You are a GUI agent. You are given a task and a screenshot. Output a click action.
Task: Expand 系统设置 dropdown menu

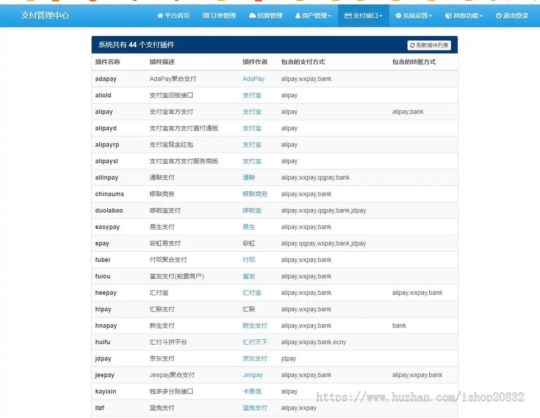coord(414,16)
